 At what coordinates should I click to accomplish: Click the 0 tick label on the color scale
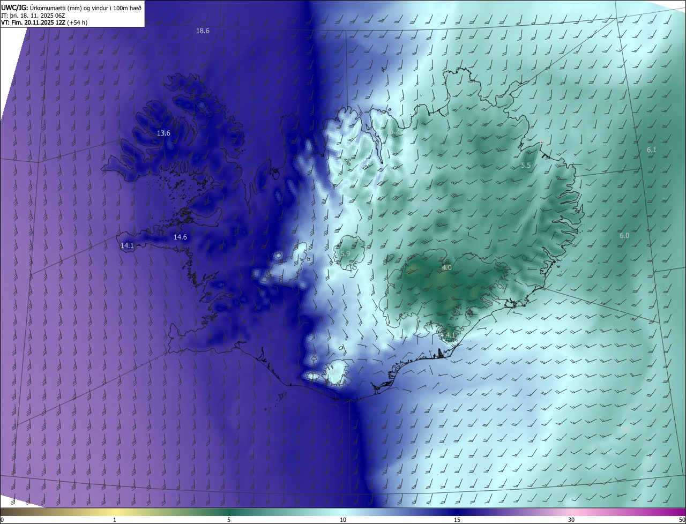(x=2, y=520)
